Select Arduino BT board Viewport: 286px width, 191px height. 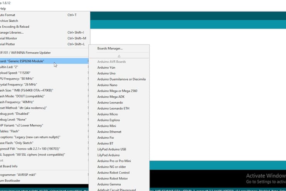coord(119,143)
